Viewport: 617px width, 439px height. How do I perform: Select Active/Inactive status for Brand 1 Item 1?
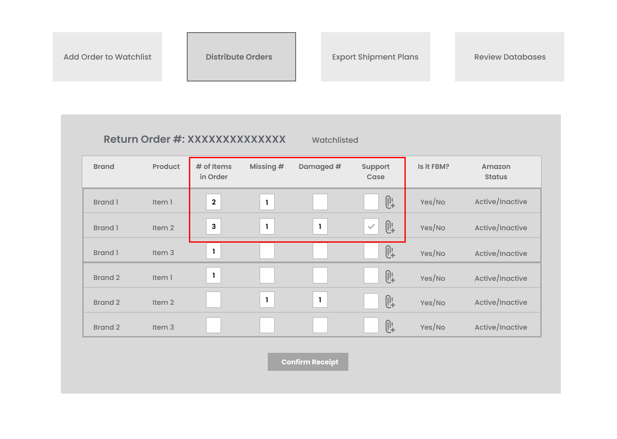click(x=501, y=202)
